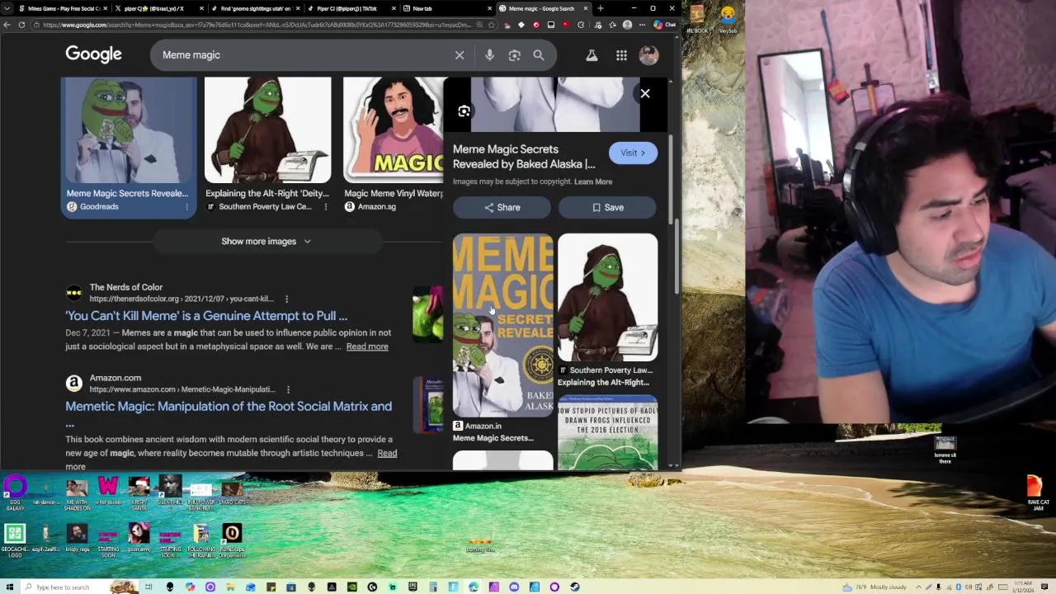
Task: Select Magic Meme Vinyl Amazon.sg thumbnail
Action: coord(394,130)
